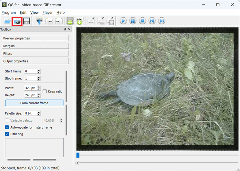Viewport: 240px width, 171px height.
Task: Click the status text 'Stopped, frame: 0/108'
Action: [19, 168]
